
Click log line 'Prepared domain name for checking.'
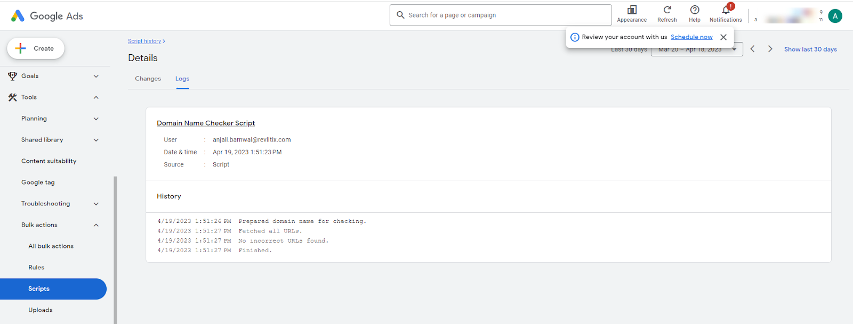tap(302, 221)
